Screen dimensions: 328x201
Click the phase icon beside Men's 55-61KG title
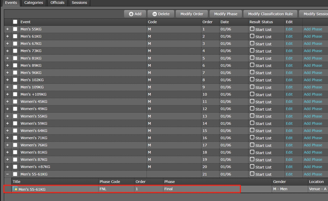(15, 189)
